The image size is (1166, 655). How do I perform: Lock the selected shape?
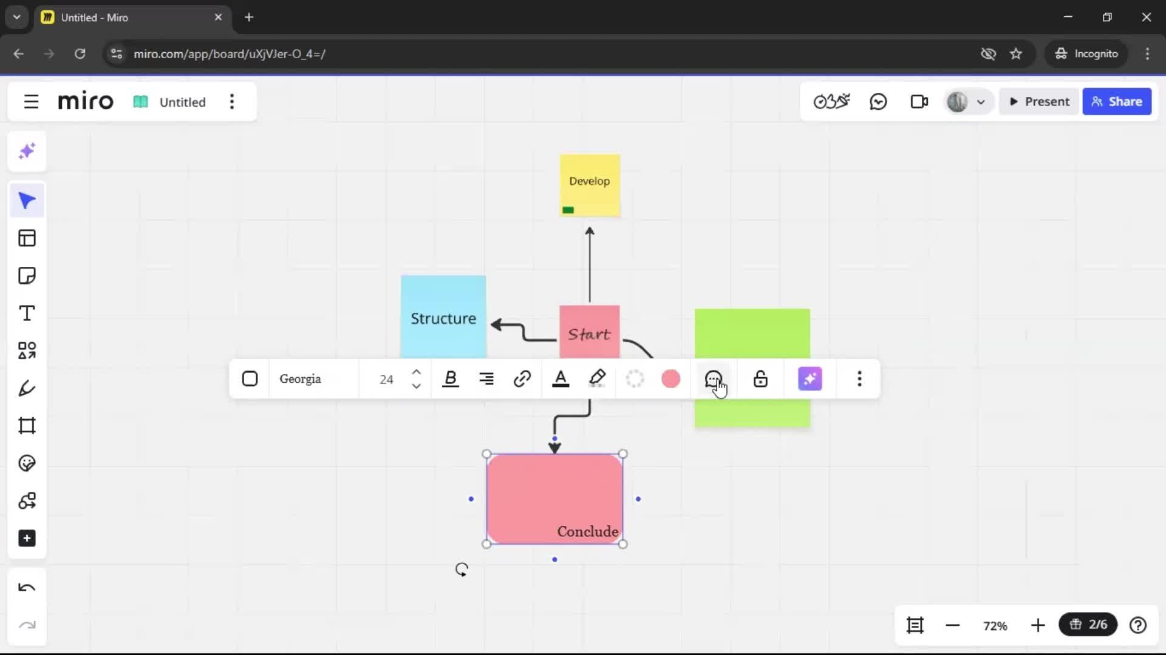760,379
